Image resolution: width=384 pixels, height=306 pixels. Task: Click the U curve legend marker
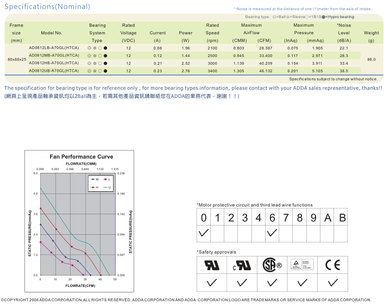pyautogui.click(x=105, y=188)
